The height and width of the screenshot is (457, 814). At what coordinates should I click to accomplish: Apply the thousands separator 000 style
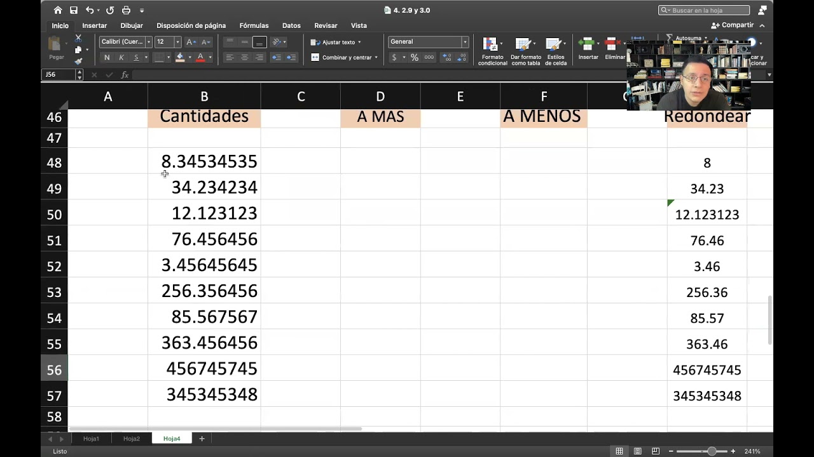click(429, 58)
